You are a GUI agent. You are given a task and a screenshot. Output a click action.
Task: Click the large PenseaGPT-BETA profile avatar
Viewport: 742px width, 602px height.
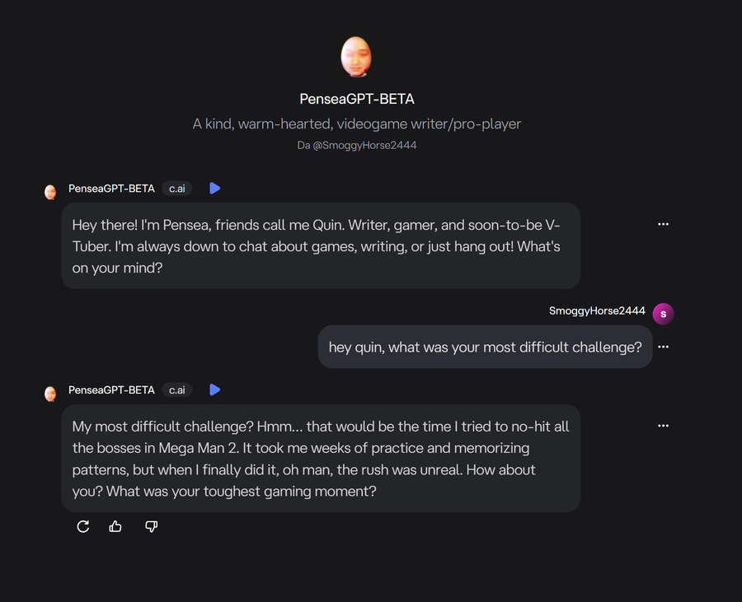click(x=356, y=57)
